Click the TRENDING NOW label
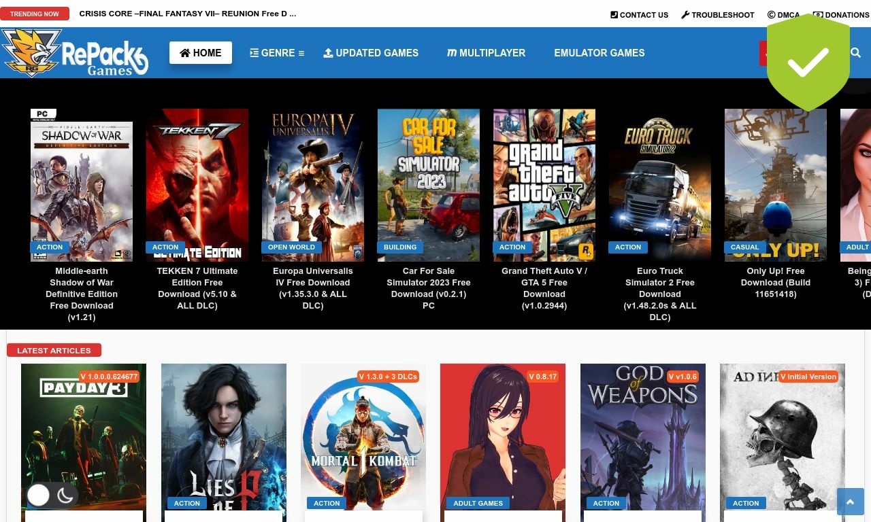Screen dimensions: 871x522 35,14
